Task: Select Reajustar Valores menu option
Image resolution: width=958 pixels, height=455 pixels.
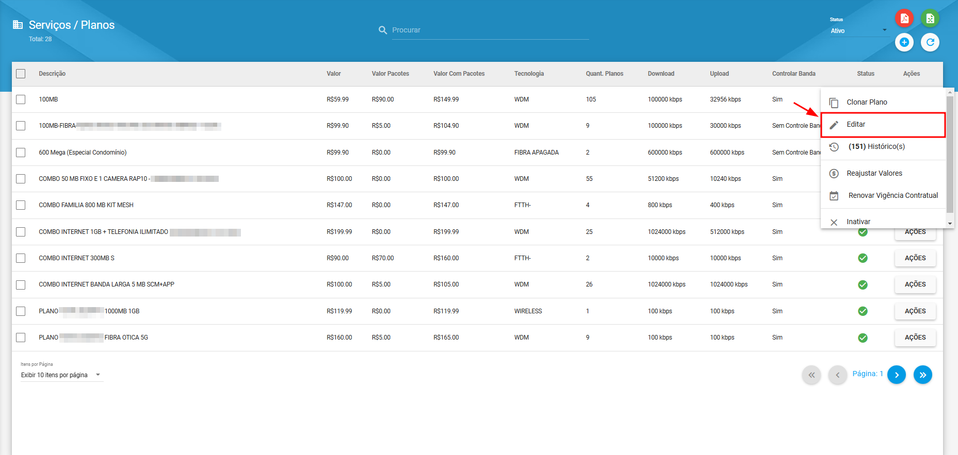Action: click(x=883, y=174)
